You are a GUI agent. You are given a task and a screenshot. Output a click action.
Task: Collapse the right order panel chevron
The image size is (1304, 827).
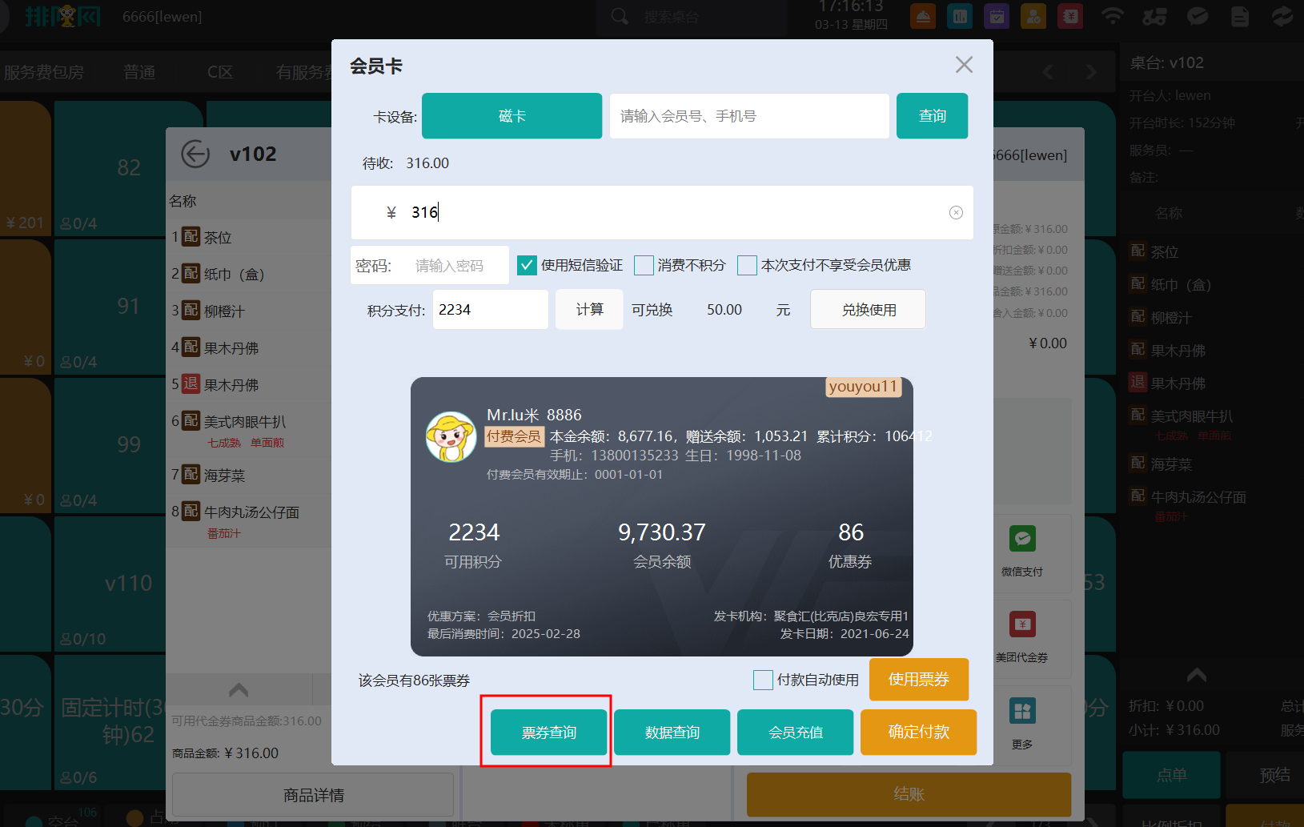pos(1195,674)
